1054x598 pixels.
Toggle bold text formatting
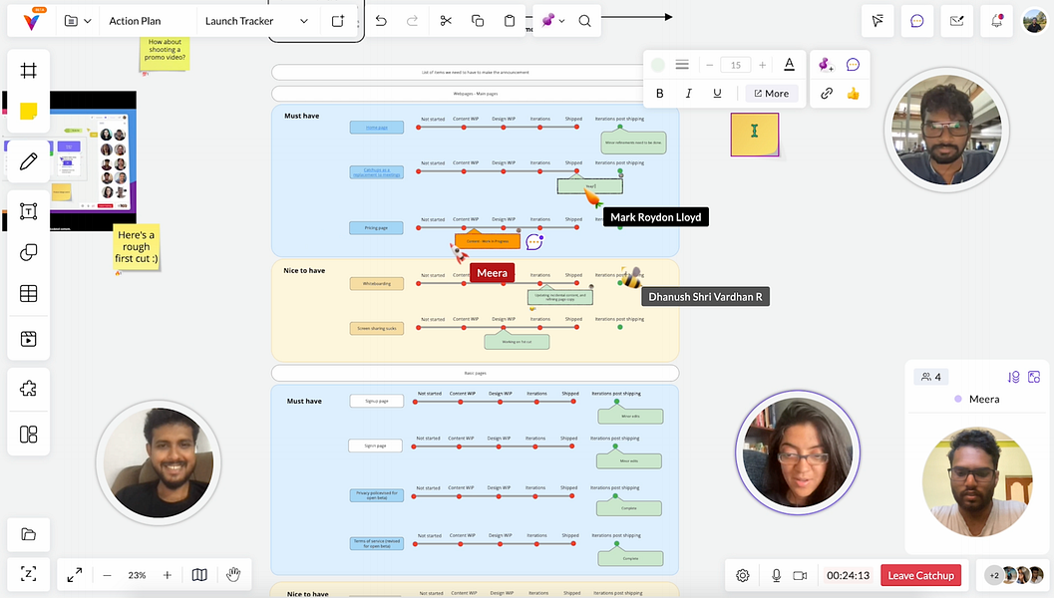pyautogui.click(x=659, y=94)
